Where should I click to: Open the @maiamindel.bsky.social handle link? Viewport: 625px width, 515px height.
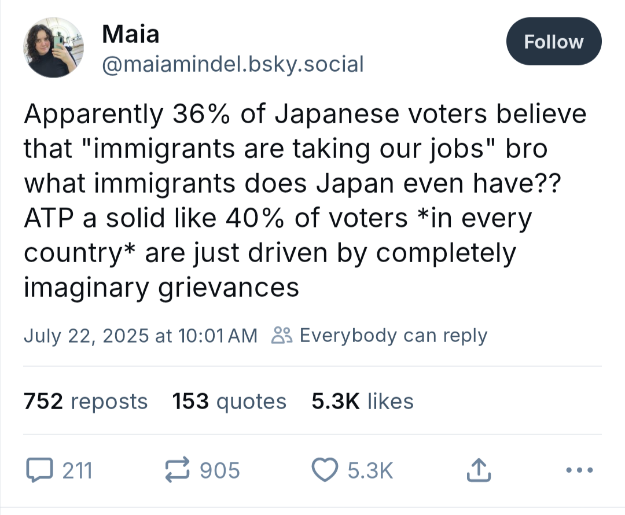233,64
